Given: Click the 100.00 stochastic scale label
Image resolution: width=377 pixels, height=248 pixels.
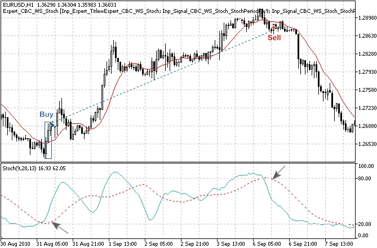Looking at the screenshot, I should (x=366, y=167).
